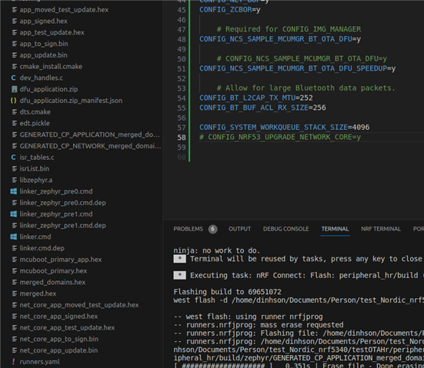This screenshot has width=424, height=368.
Task: Click line number 58 in the gutter
Action: point(182,138)
